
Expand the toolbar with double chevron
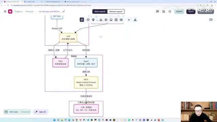[x=129, y=20]
